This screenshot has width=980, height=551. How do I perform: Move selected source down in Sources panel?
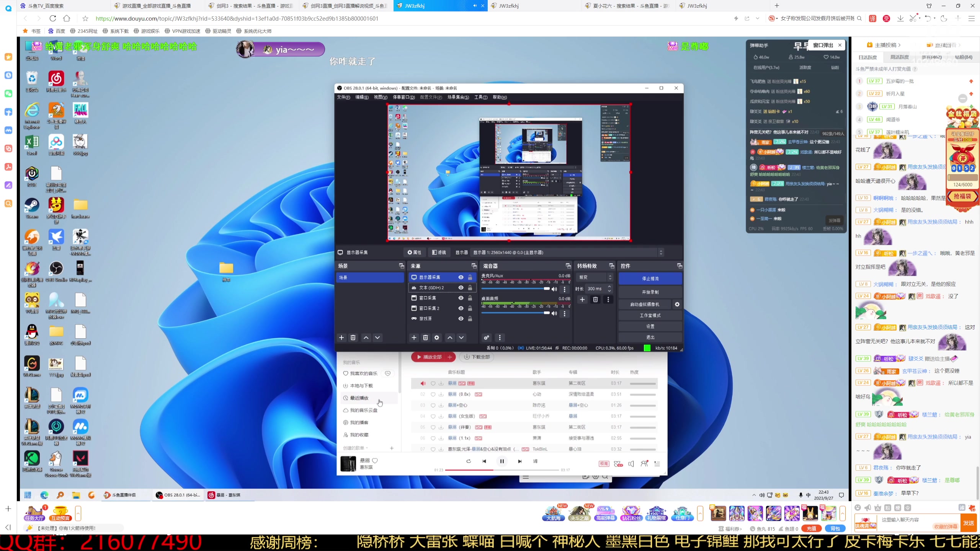461,337
